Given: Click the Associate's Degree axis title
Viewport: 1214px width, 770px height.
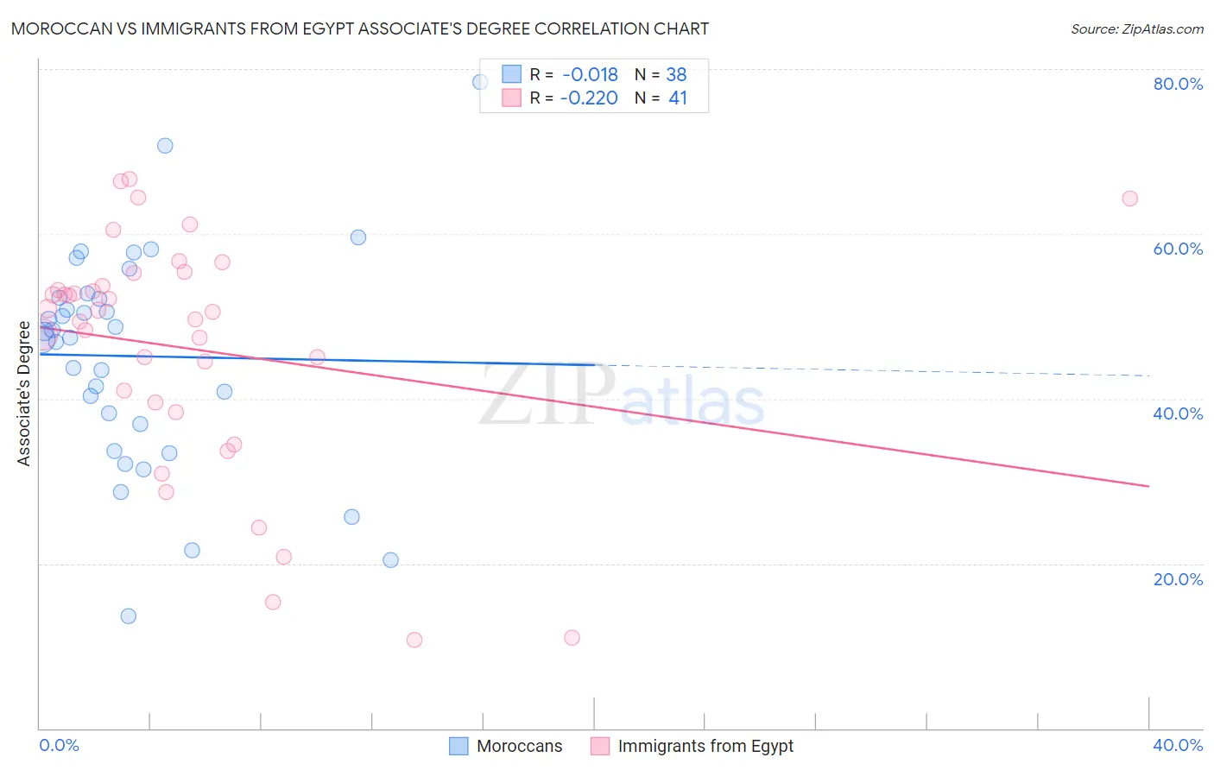Looking at the screenshot, I should pos(24,394).
